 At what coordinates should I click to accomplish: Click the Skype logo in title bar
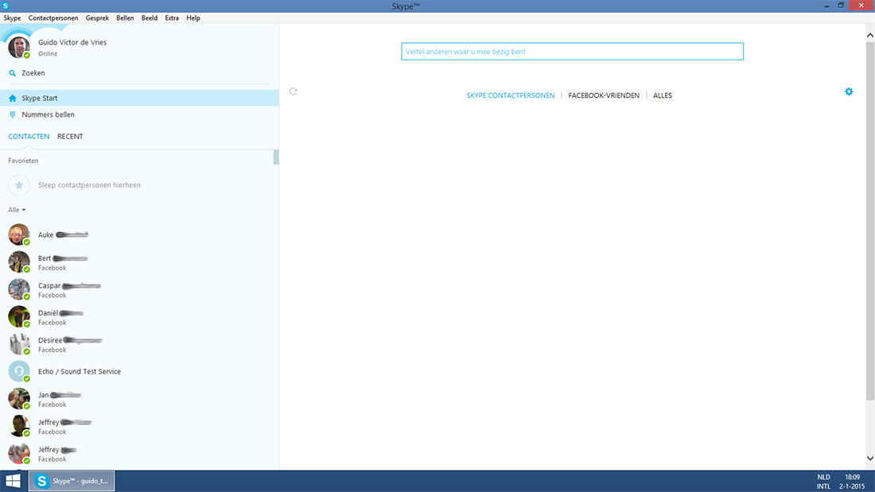click(x=6, y=6)
